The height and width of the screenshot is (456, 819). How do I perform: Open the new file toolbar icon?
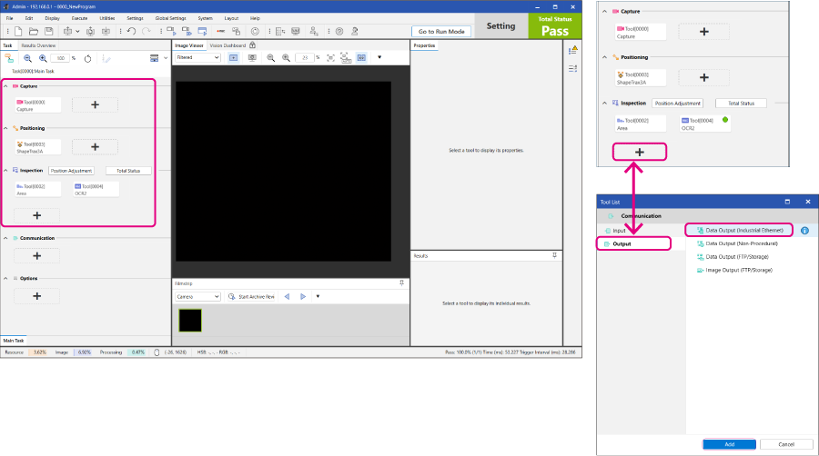tap(19, 31)
